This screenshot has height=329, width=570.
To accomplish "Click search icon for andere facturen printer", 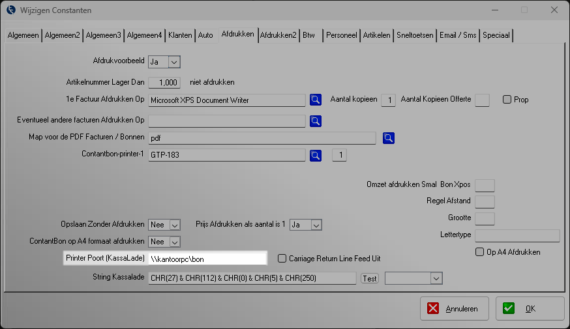I will click(x=316, y=121).
